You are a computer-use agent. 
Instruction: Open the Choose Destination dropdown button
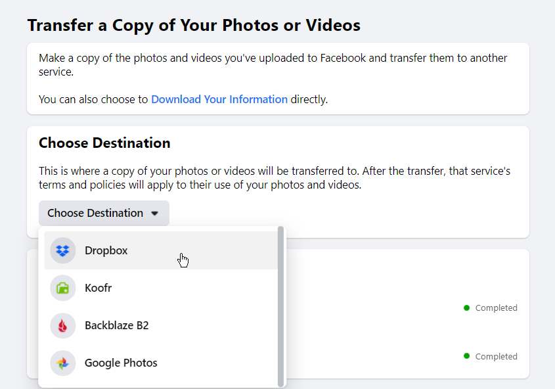pyautogui.click(x=104, y=213)
